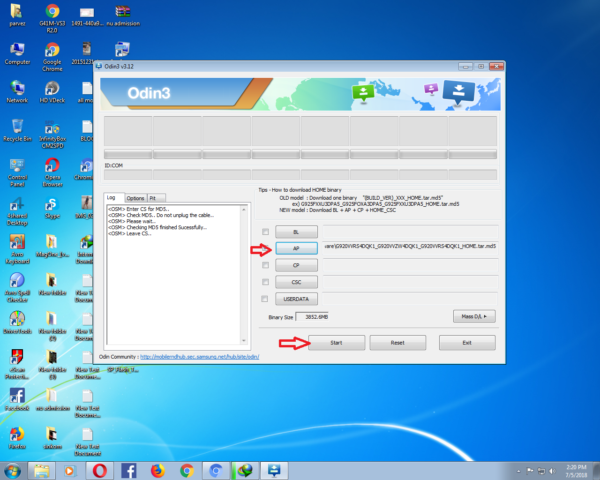Screen dimensions: 600x480
Task: Enable the USERDATA checkbox in Odin
Action: [265, 299]
